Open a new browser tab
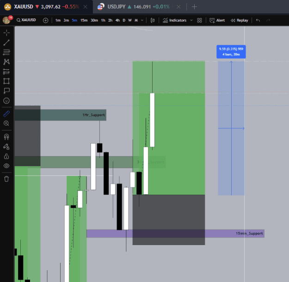This screenshot has height=282, width=289. (194, 7)
